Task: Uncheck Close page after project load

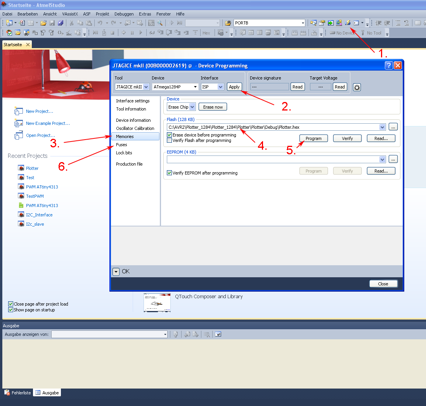Action: 10,304
